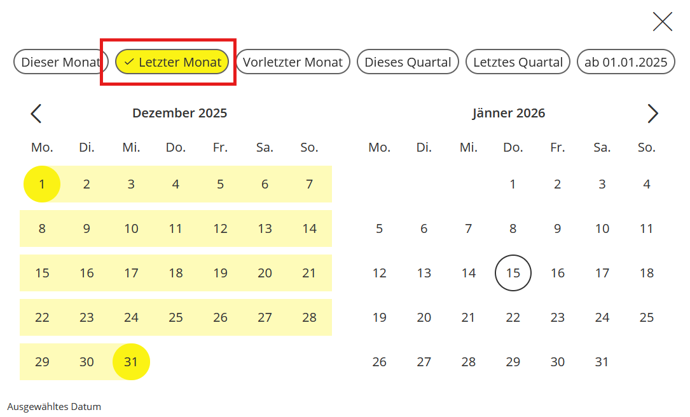Choose the "Dieses Quartal" preset
Image resolution: width=690 pixels, height=417 pixels.
point(408,62)
